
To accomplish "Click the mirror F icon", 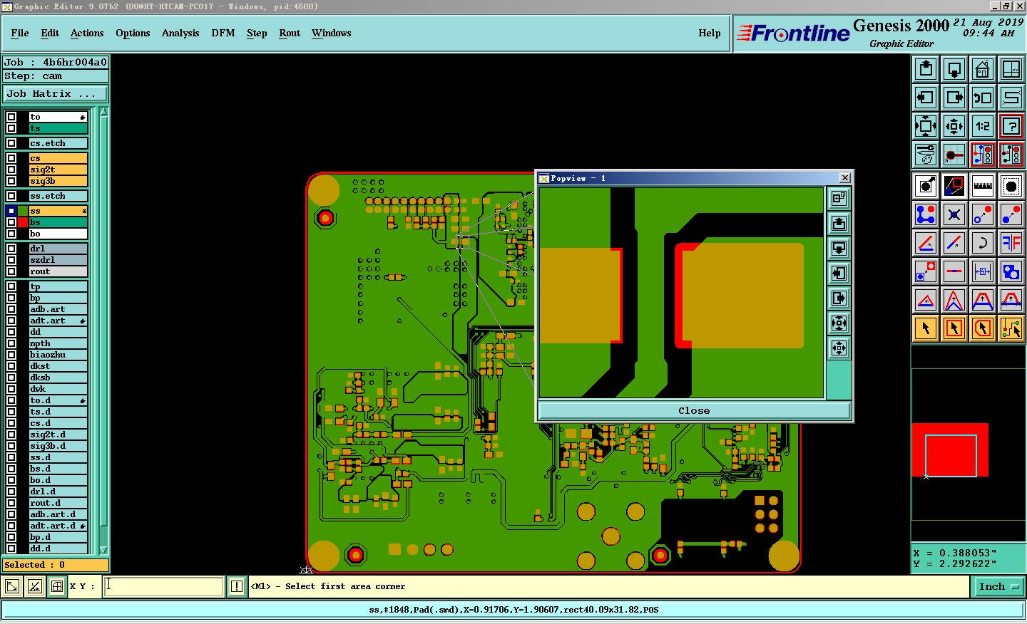I will [x=1011, y=243].
